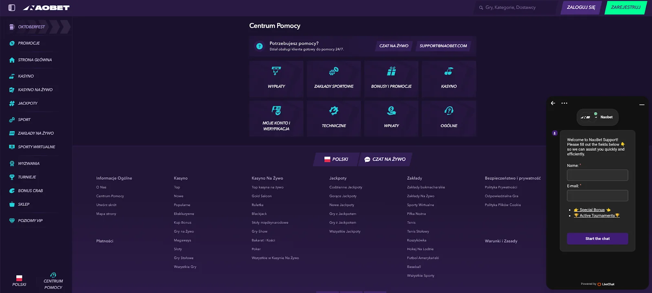Click chat widget back arrow
This screenshot has width=652, height=293.
pyautogui.click(x=553, y=103)
